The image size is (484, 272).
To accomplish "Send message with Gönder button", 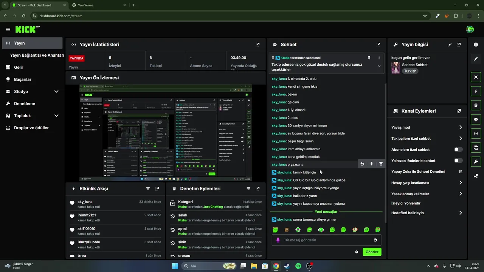I will coord(372,252).
